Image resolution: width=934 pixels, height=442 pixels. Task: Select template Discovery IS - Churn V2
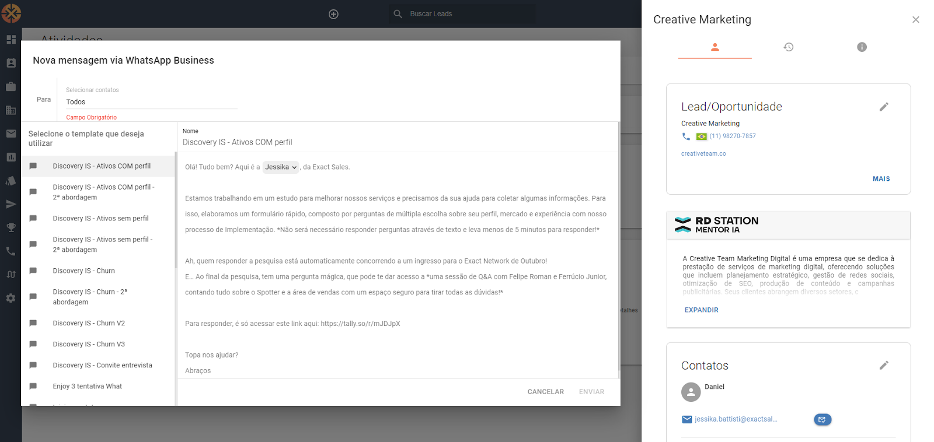point(98,324)
